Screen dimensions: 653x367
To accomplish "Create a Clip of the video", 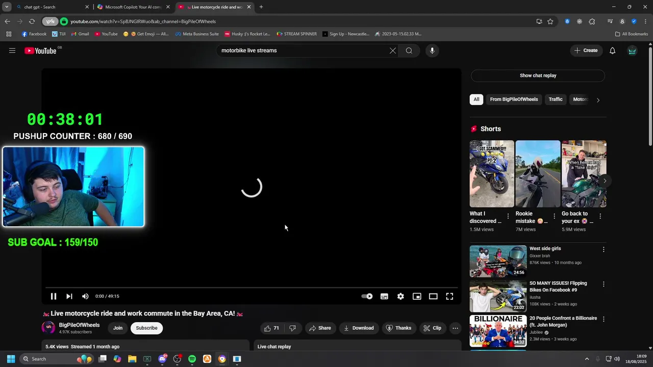I will point(432,328).
